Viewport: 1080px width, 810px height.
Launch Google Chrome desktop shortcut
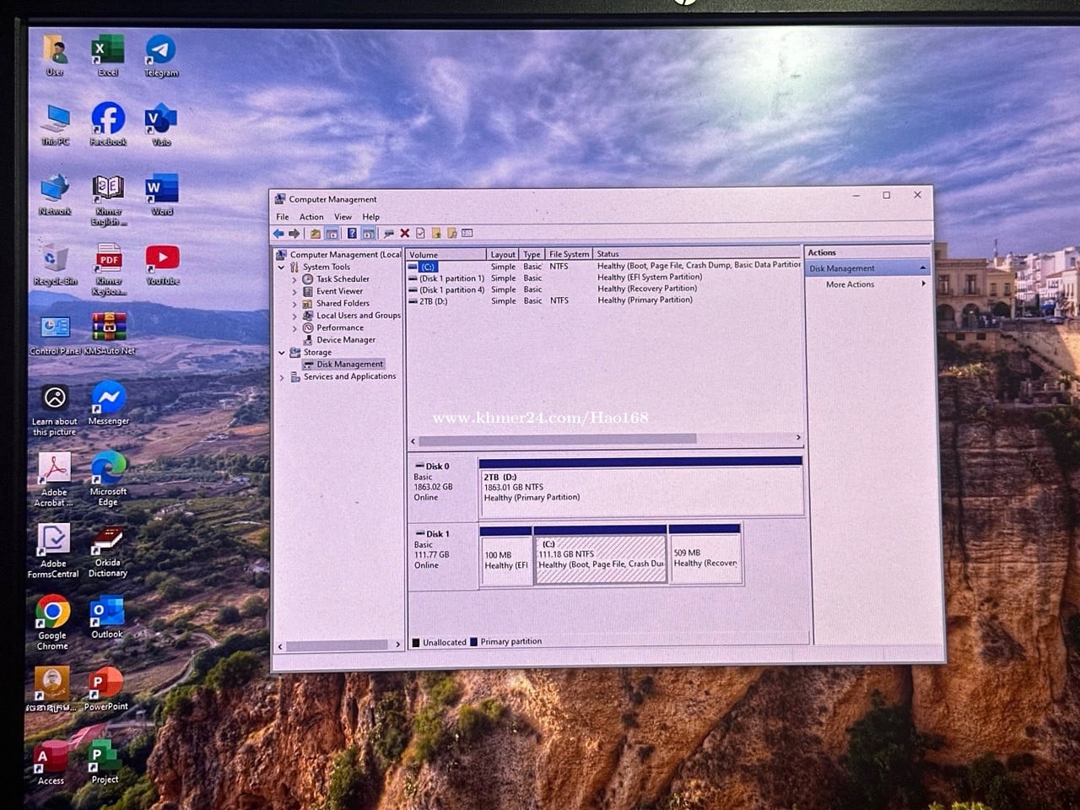(x=52, y=613)
